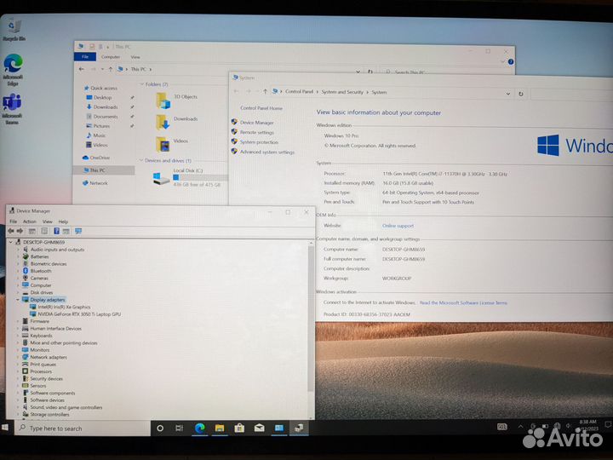The image size is (613, 460).
Task: Open the Mail app from the taskbar
Action: coord(259,428)
